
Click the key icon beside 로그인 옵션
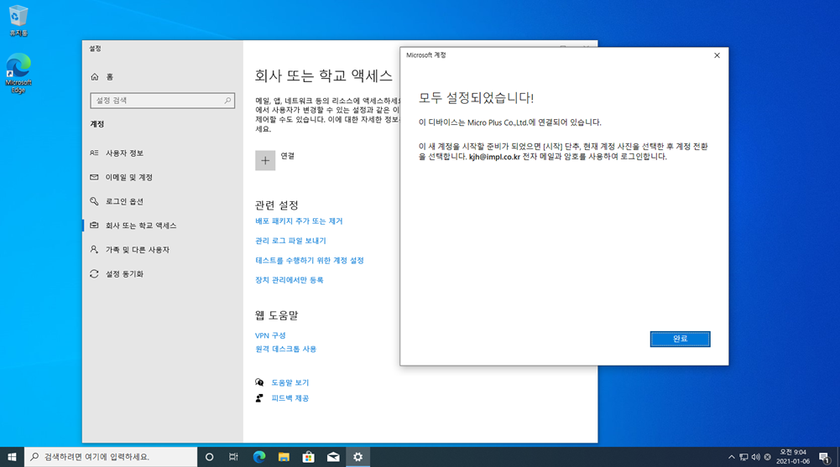pos(94,201)
